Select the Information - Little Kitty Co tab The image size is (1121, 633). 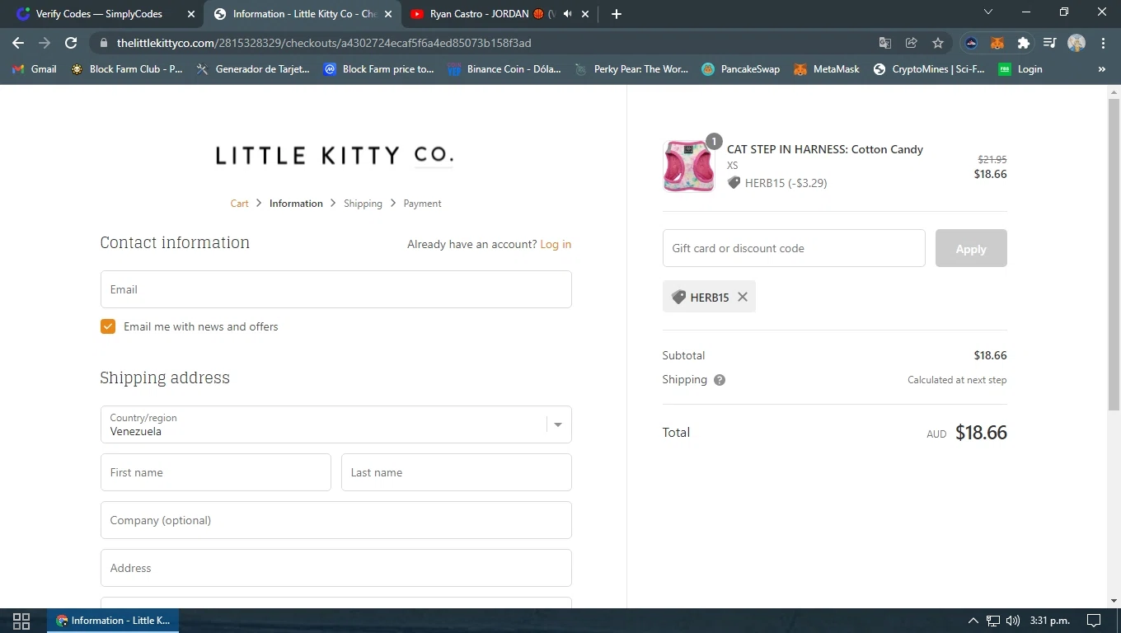(x=304, y=14)
